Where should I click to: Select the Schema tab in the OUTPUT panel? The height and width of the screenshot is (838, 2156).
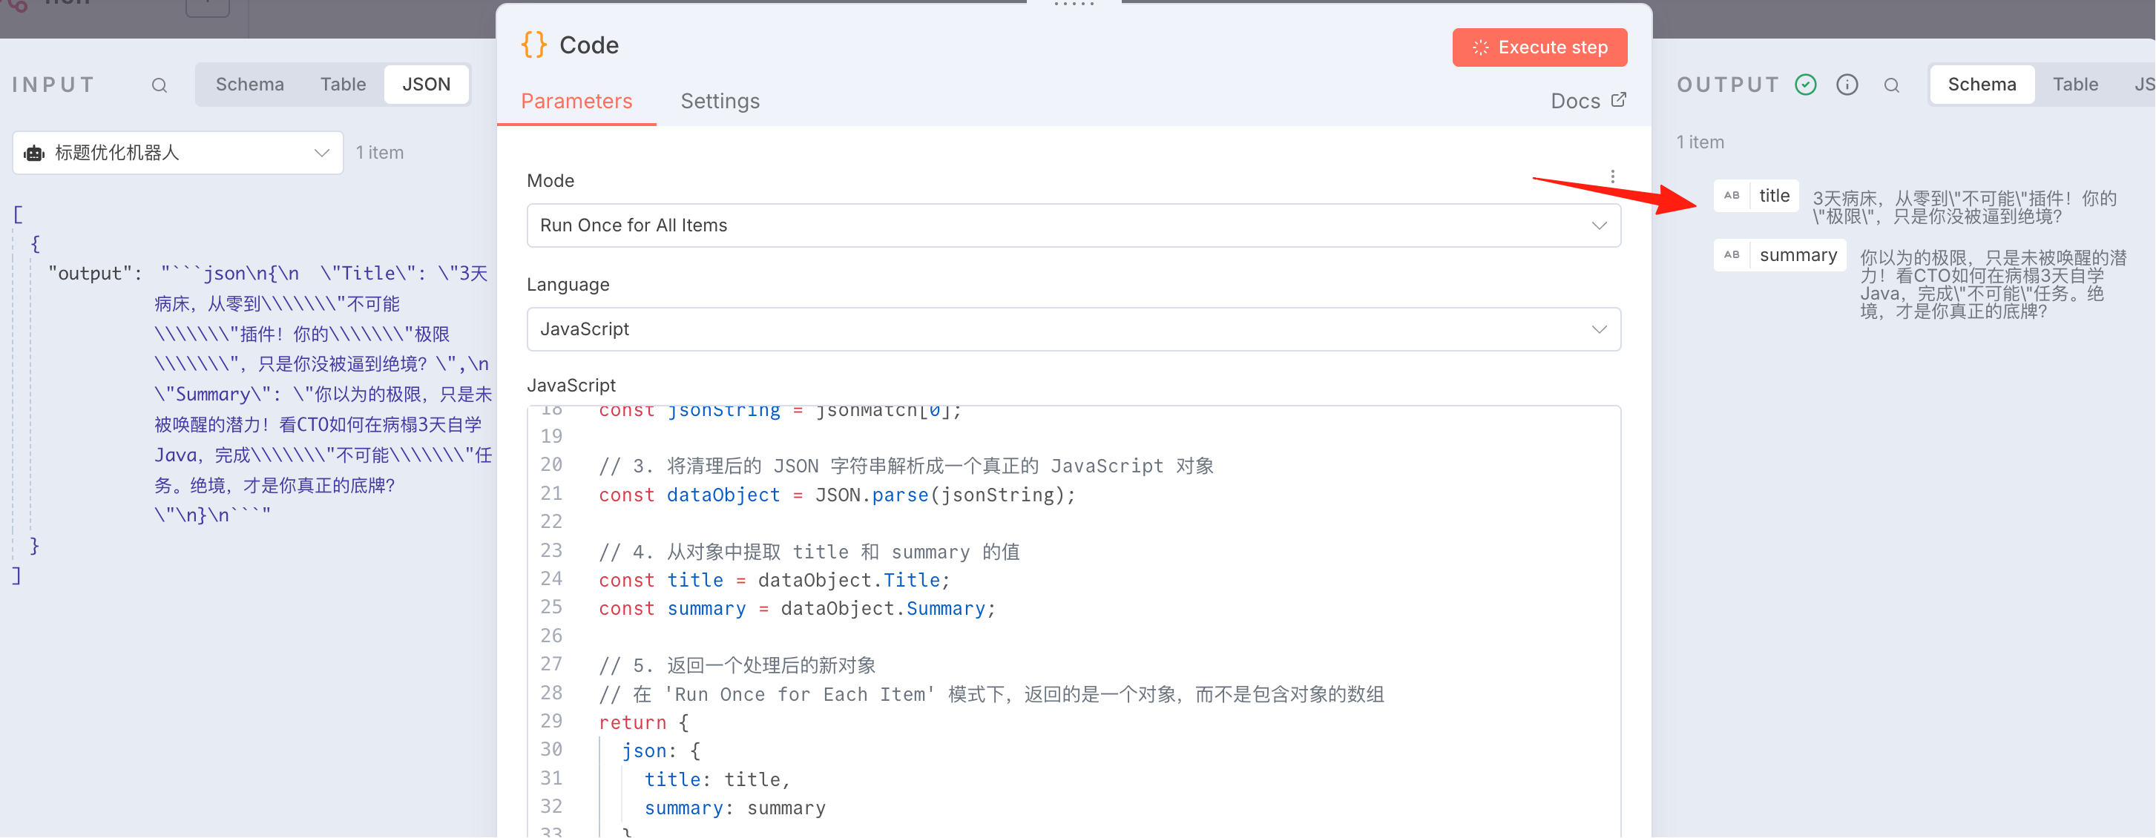(1982, 85)
